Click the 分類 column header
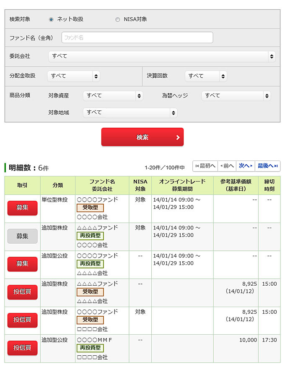The height and width of the screenshot is (373, 285). (x=58, y=186)
